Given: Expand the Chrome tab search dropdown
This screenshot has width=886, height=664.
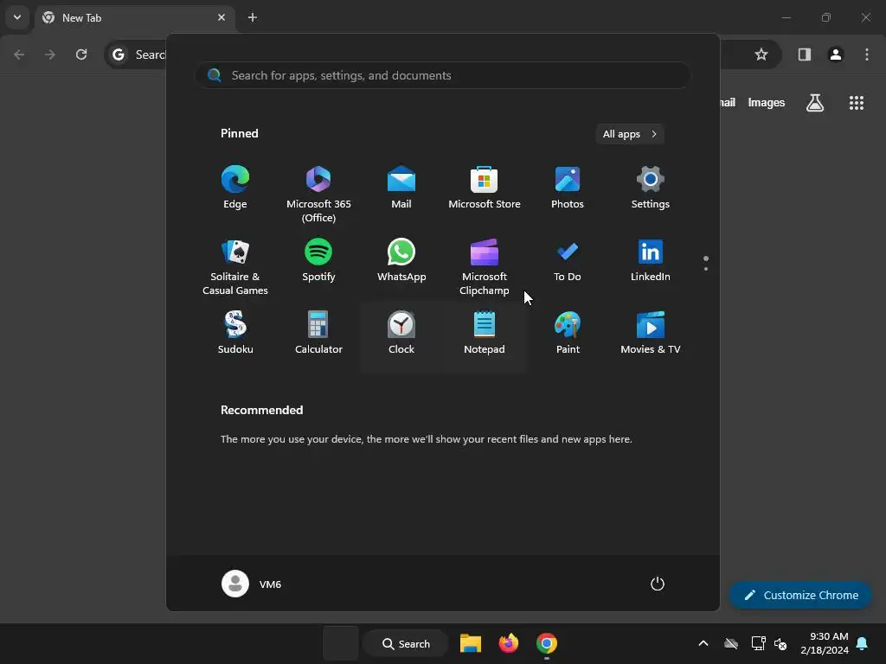Looking at the screenshot, I should pyautogui.click(x=17, y=17).
